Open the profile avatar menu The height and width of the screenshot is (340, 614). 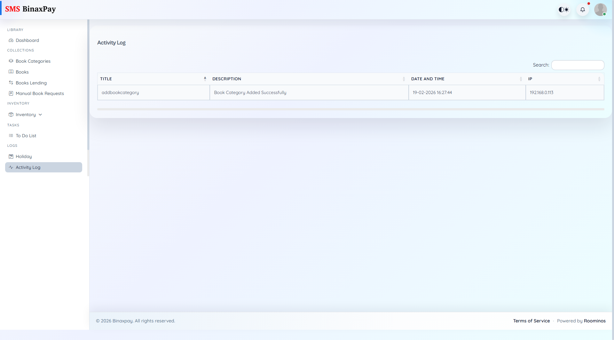601,10
